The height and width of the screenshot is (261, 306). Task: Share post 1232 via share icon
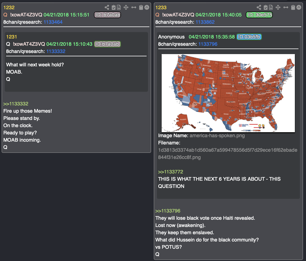pos(107,8)
